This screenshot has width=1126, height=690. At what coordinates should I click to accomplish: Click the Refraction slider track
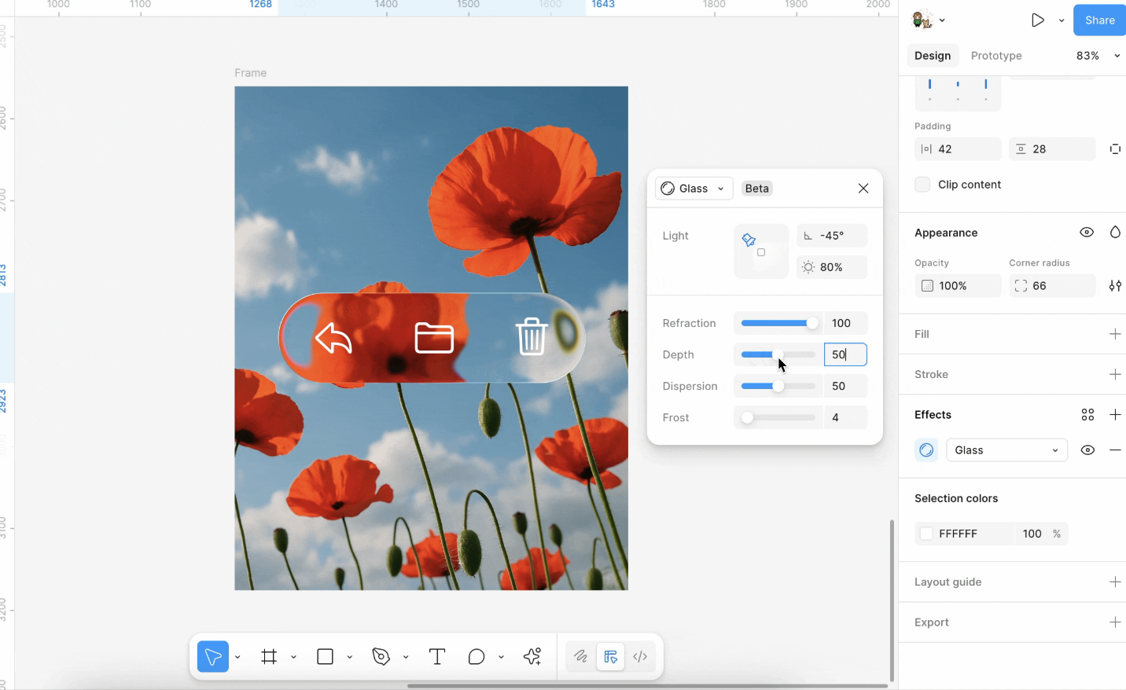pos(777,323)
